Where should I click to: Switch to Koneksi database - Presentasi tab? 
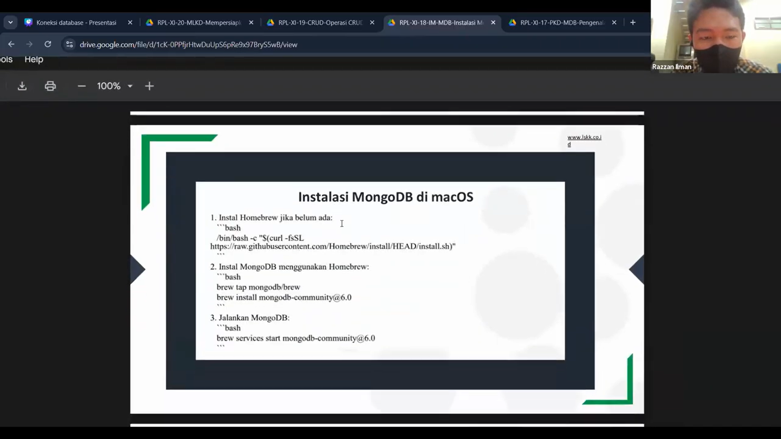(76, 23)
